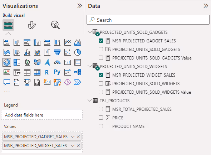
Task: Select the stacked column chart visual
Action: [17, 42]
